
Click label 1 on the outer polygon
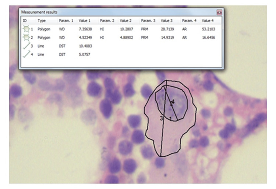(170, 119)
